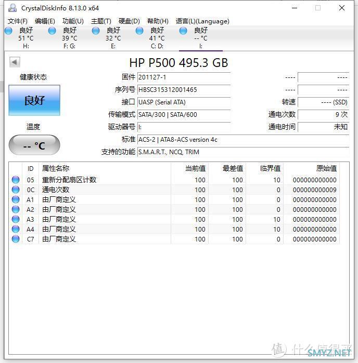Minimize the CrystalDiskInfo window
This screenshot has height=363, width=358.
click(295, 8)
